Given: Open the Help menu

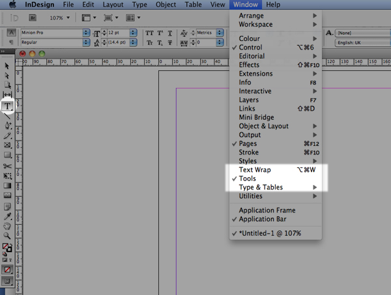Looking at the screenshot, I should [x=273, y=5].
